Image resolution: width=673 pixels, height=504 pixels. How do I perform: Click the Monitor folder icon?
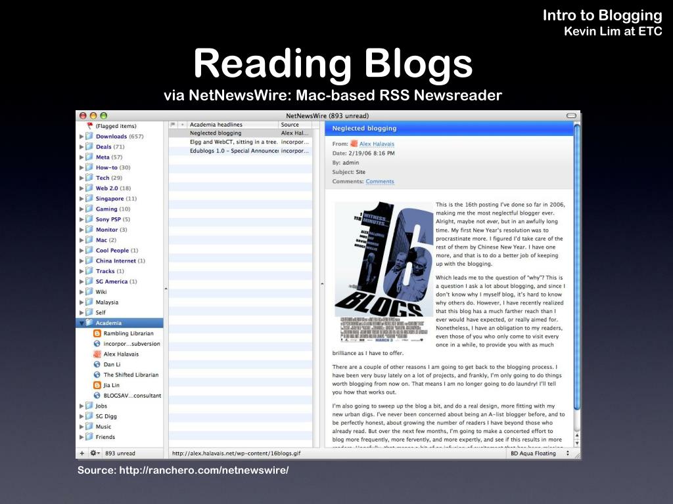[89, 229]
